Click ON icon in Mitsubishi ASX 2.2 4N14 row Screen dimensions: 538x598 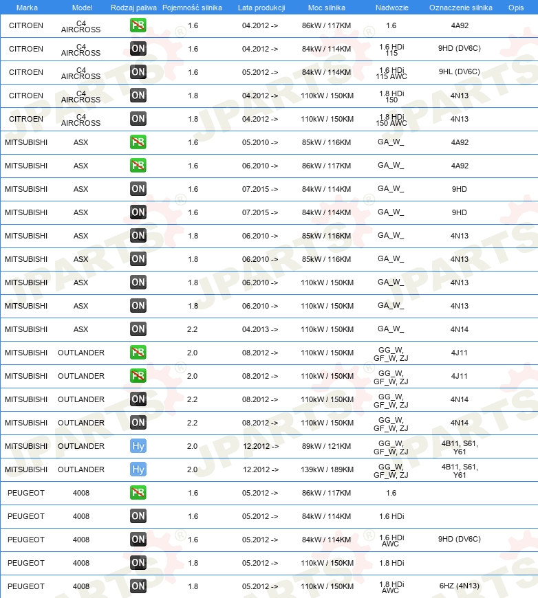click(138, 329)
